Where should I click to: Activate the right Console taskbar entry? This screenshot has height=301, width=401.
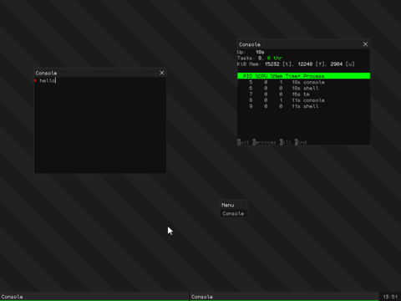click(x=284, y=297)
